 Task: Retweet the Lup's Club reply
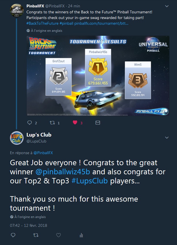(x=36, y=235)
